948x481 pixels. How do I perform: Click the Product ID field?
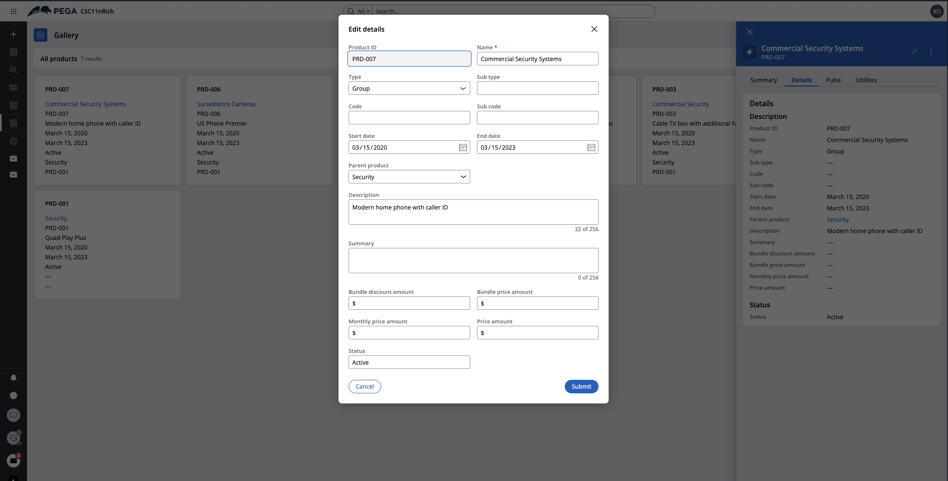point(409,59)
